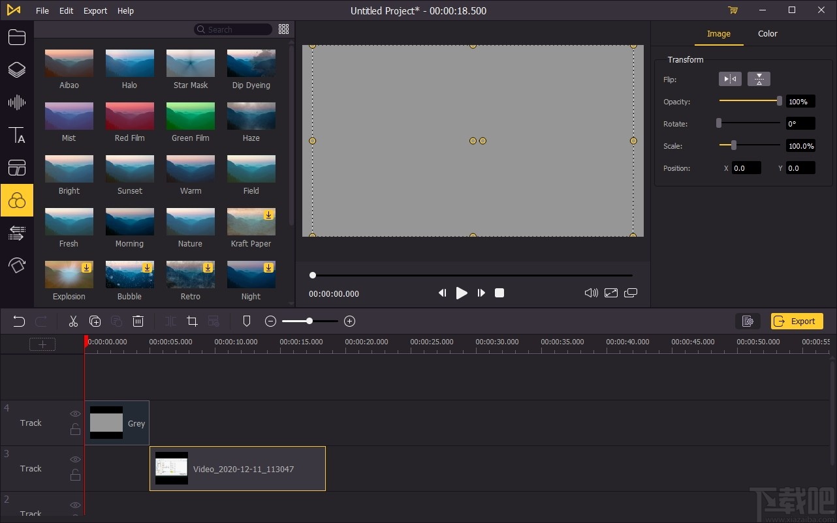The height and width of the screenshot is (523, 837).
Task: Click the Export button
Action: pos(797,321)
